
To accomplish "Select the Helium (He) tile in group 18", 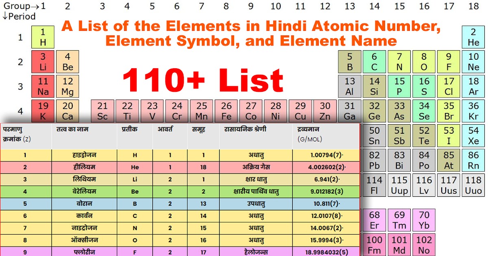I will [x=473, y=37].
